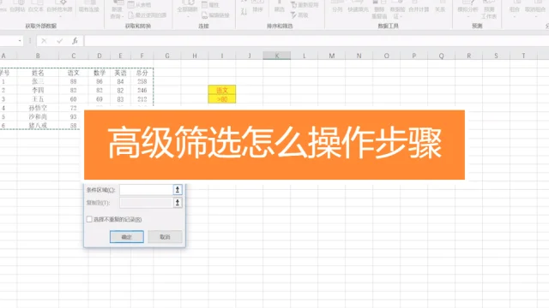
Task: Click the 关系 (Relationships) button
Action: [x=440, y=7]
